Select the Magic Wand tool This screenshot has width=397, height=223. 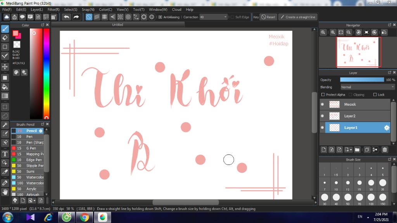5,125
